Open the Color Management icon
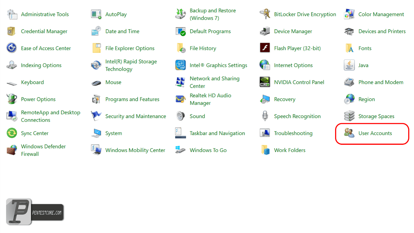 349,14
